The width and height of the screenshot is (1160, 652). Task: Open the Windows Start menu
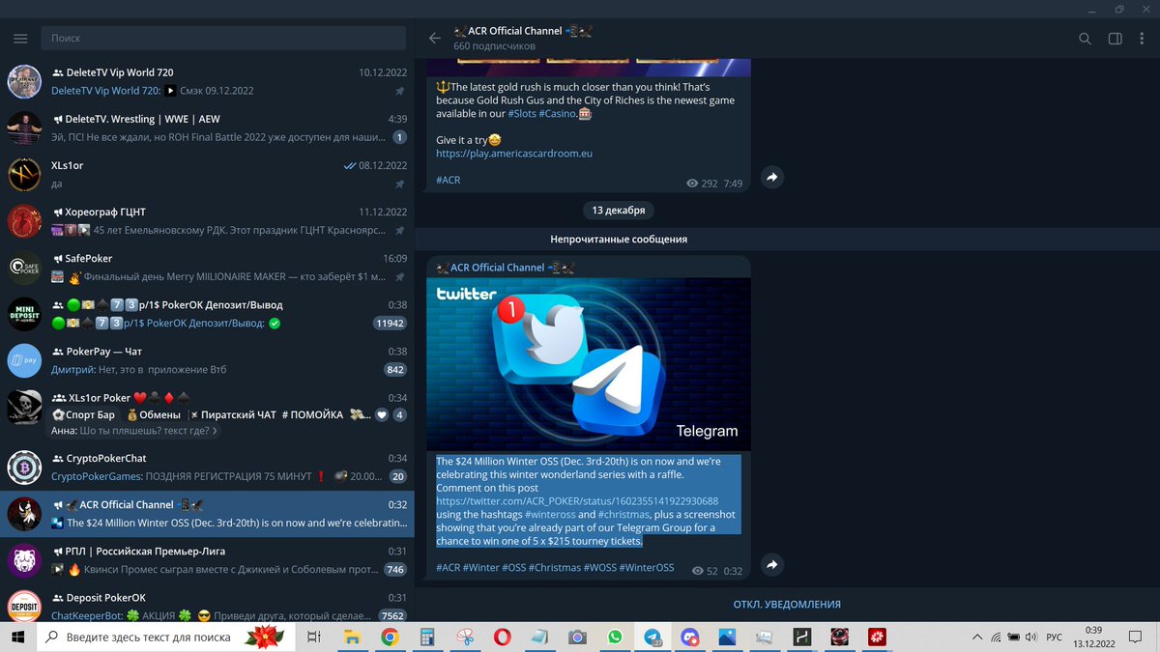point(17,638)
